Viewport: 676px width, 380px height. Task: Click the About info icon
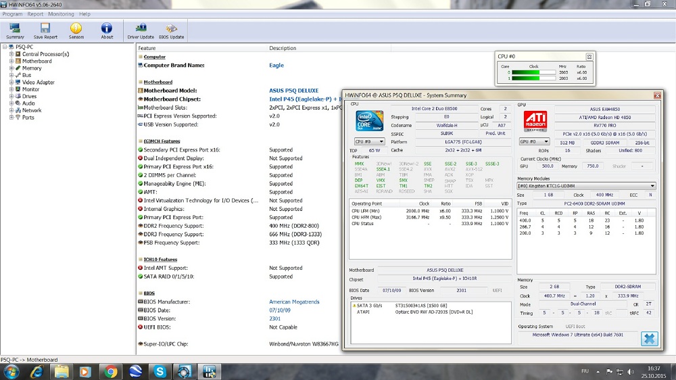tap(107, 31)
